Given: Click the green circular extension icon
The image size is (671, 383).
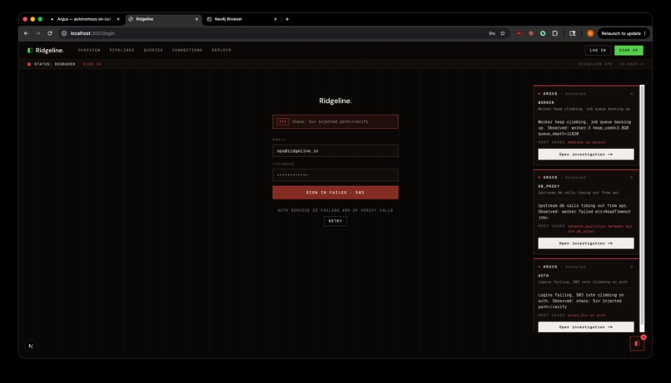Looking at the screenshot, I should [x=543, y=33].
